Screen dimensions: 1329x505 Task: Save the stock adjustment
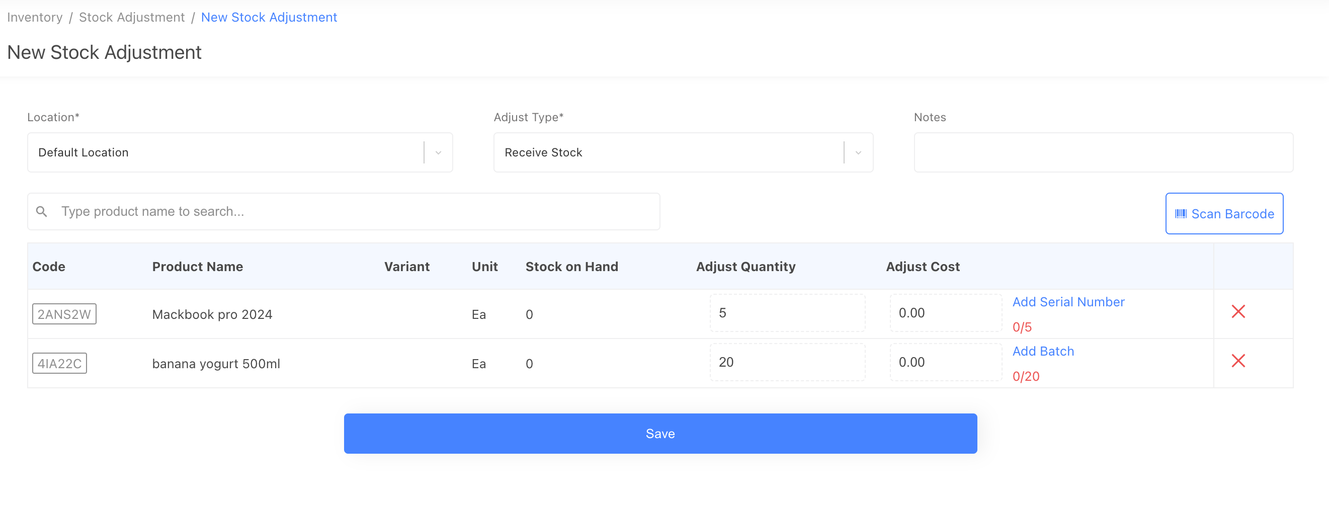point(660,433)
